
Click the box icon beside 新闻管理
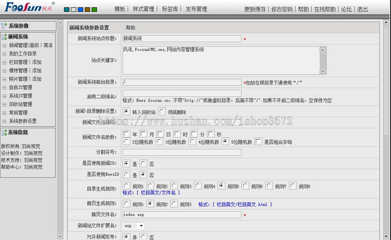coord(4,46)
